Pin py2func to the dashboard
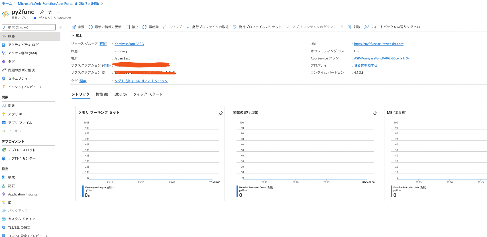The image size is (487, 237). pos(42,12)
